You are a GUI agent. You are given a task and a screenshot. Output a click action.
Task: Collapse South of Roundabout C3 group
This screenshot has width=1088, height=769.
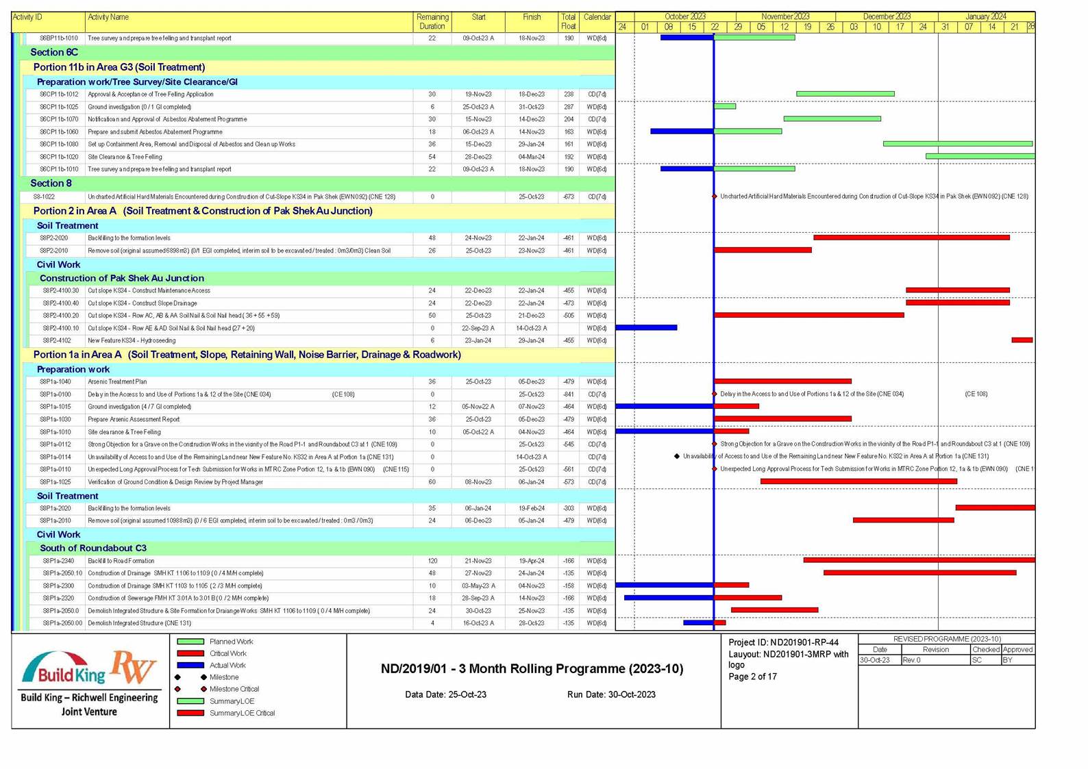coord(93,548)
